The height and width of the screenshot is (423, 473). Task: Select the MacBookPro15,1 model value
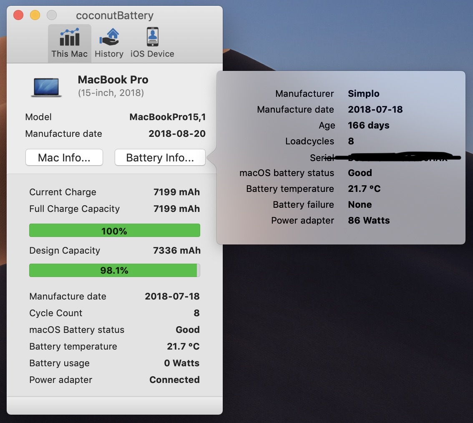[167, 117]
